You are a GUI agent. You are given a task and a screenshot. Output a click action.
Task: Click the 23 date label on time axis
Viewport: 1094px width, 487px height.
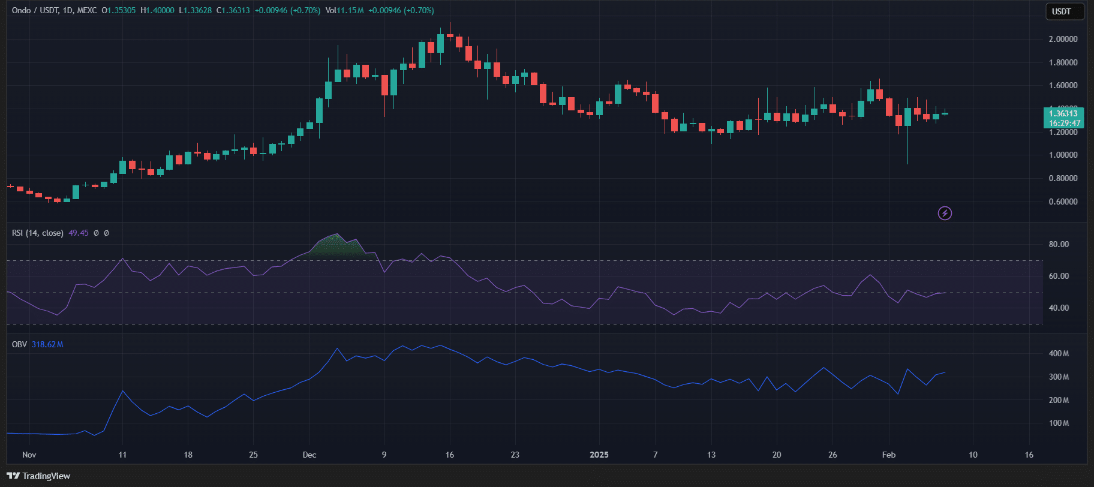coord(515,455)
